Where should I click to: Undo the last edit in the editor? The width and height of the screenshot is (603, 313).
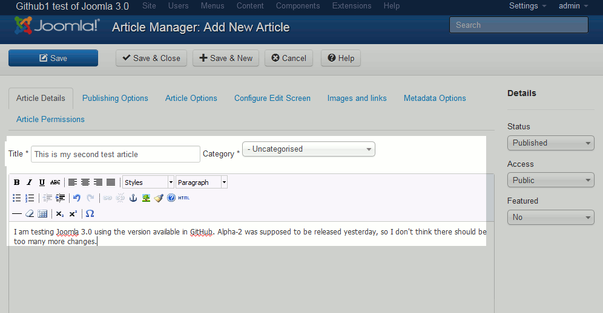coord(76,198)
